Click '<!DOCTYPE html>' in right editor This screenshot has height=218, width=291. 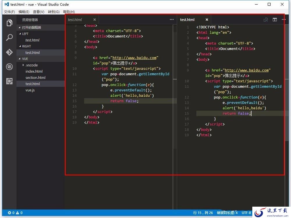213,27
